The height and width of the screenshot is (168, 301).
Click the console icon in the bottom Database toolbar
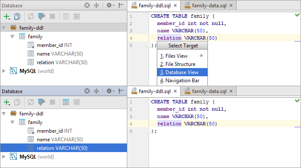[77, 103]
